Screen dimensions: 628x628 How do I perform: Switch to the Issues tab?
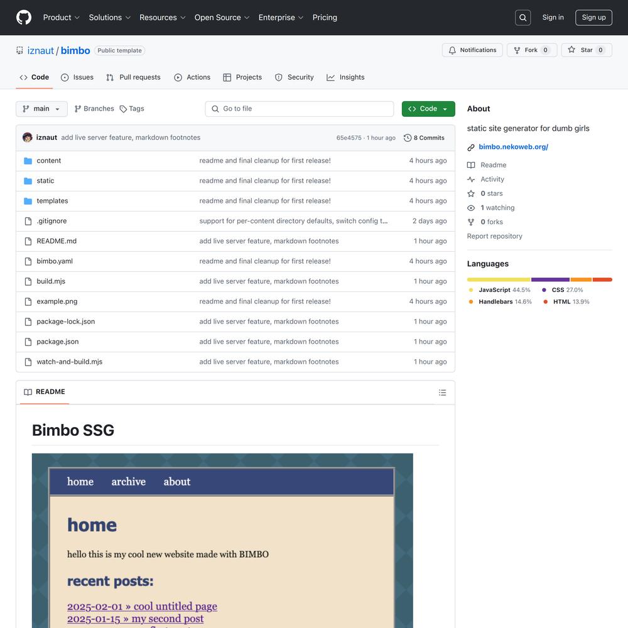tap(77, 77)
